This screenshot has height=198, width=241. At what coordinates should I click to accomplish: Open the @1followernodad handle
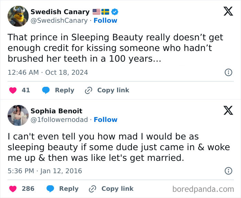(59, 119)
